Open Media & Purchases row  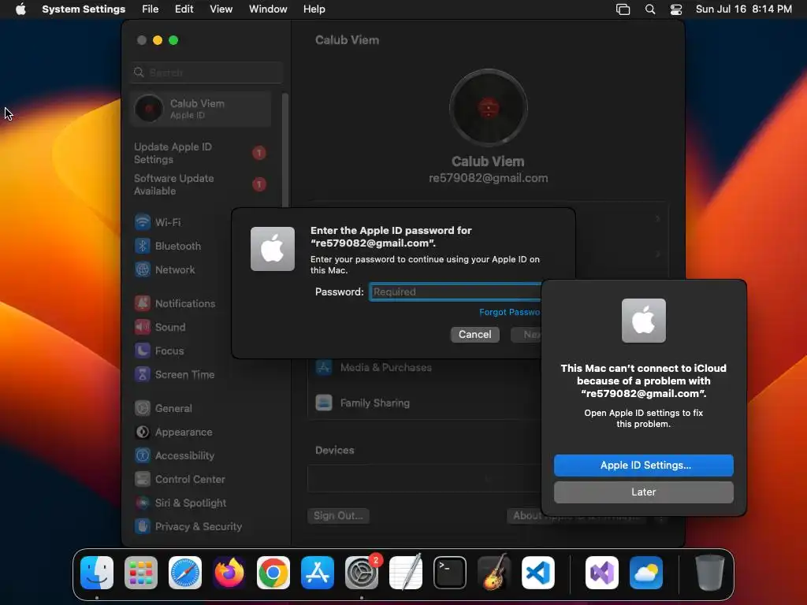(425, 367)
